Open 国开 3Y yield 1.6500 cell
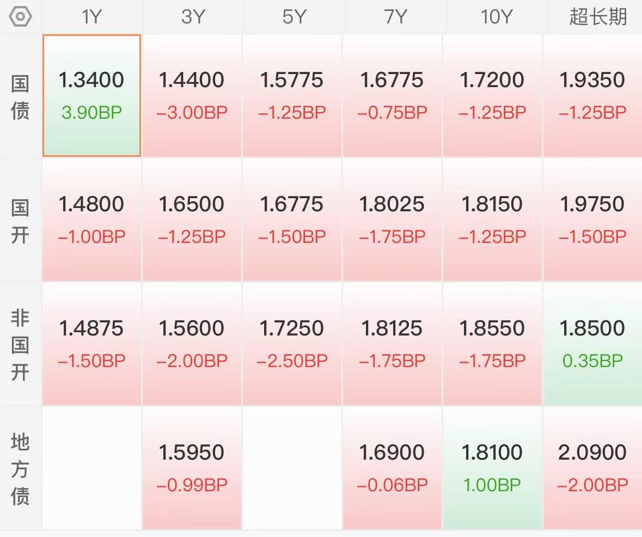The image size is (642, 537). 192,220
